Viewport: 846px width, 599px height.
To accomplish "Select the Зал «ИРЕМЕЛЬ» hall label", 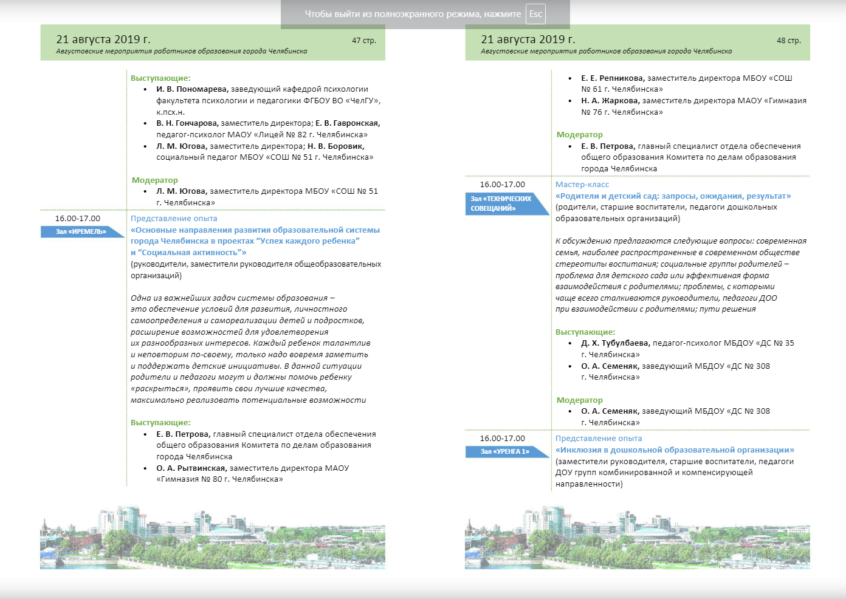I will (x=81, y=231).
